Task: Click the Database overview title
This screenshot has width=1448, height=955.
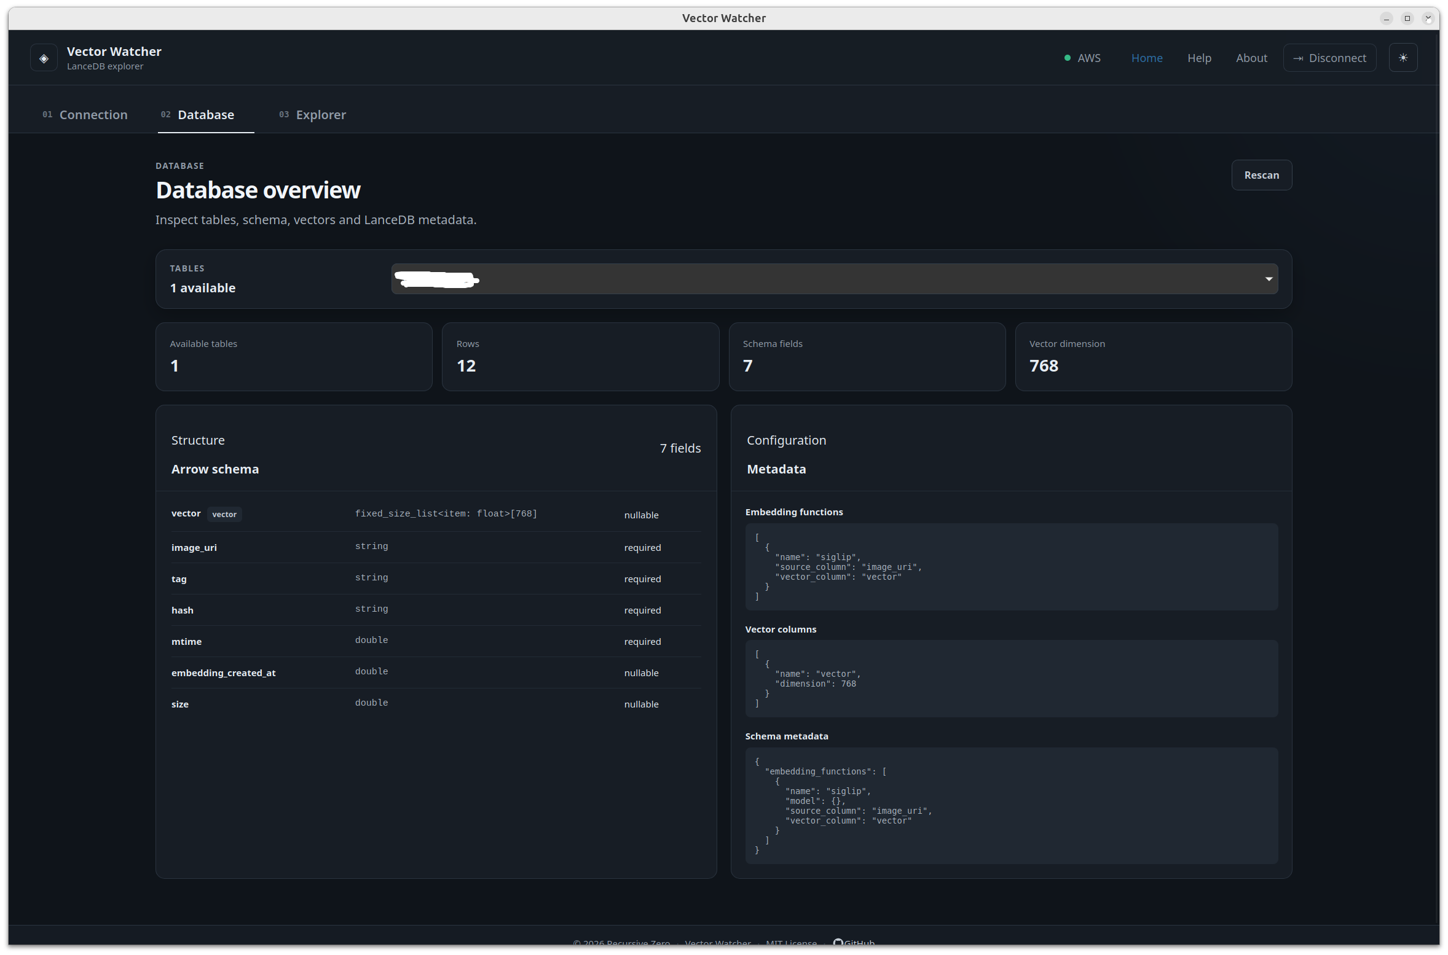Action: 258,190
